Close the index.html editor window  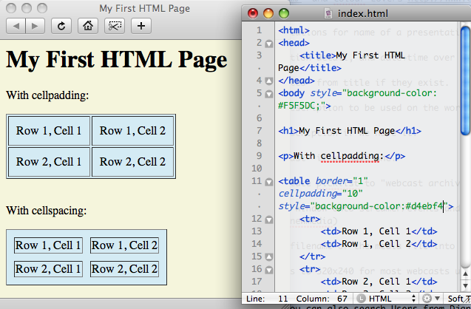pos(253,13)
